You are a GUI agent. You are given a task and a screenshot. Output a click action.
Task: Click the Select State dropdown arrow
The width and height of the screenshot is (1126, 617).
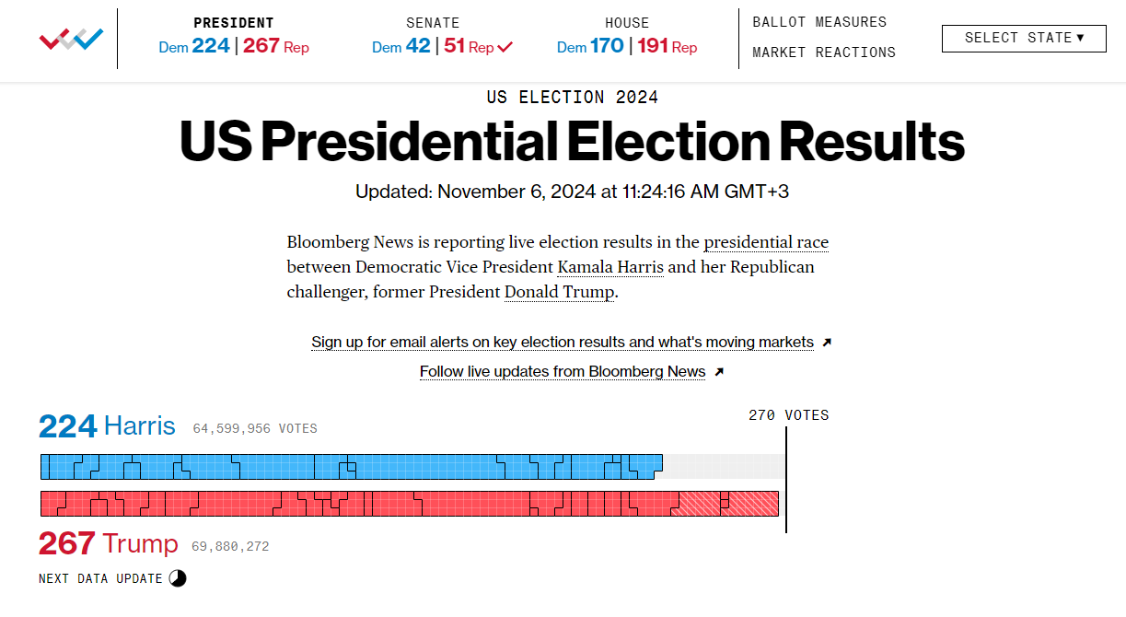click(x=1080, y=38)
